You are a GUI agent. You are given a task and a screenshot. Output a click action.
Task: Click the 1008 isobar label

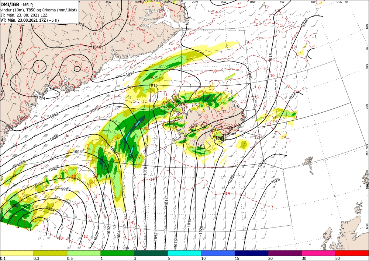point(54,138)
